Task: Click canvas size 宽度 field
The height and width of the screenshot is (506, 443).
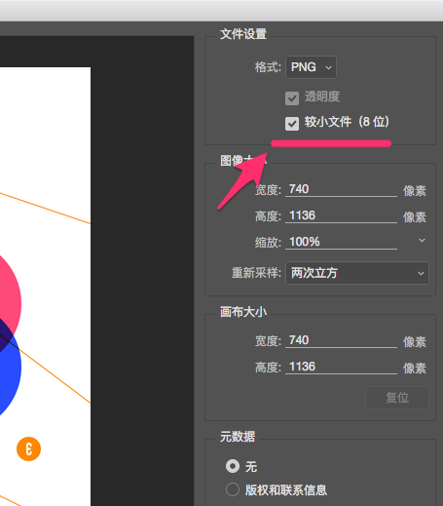Action: tap(341, 340)
